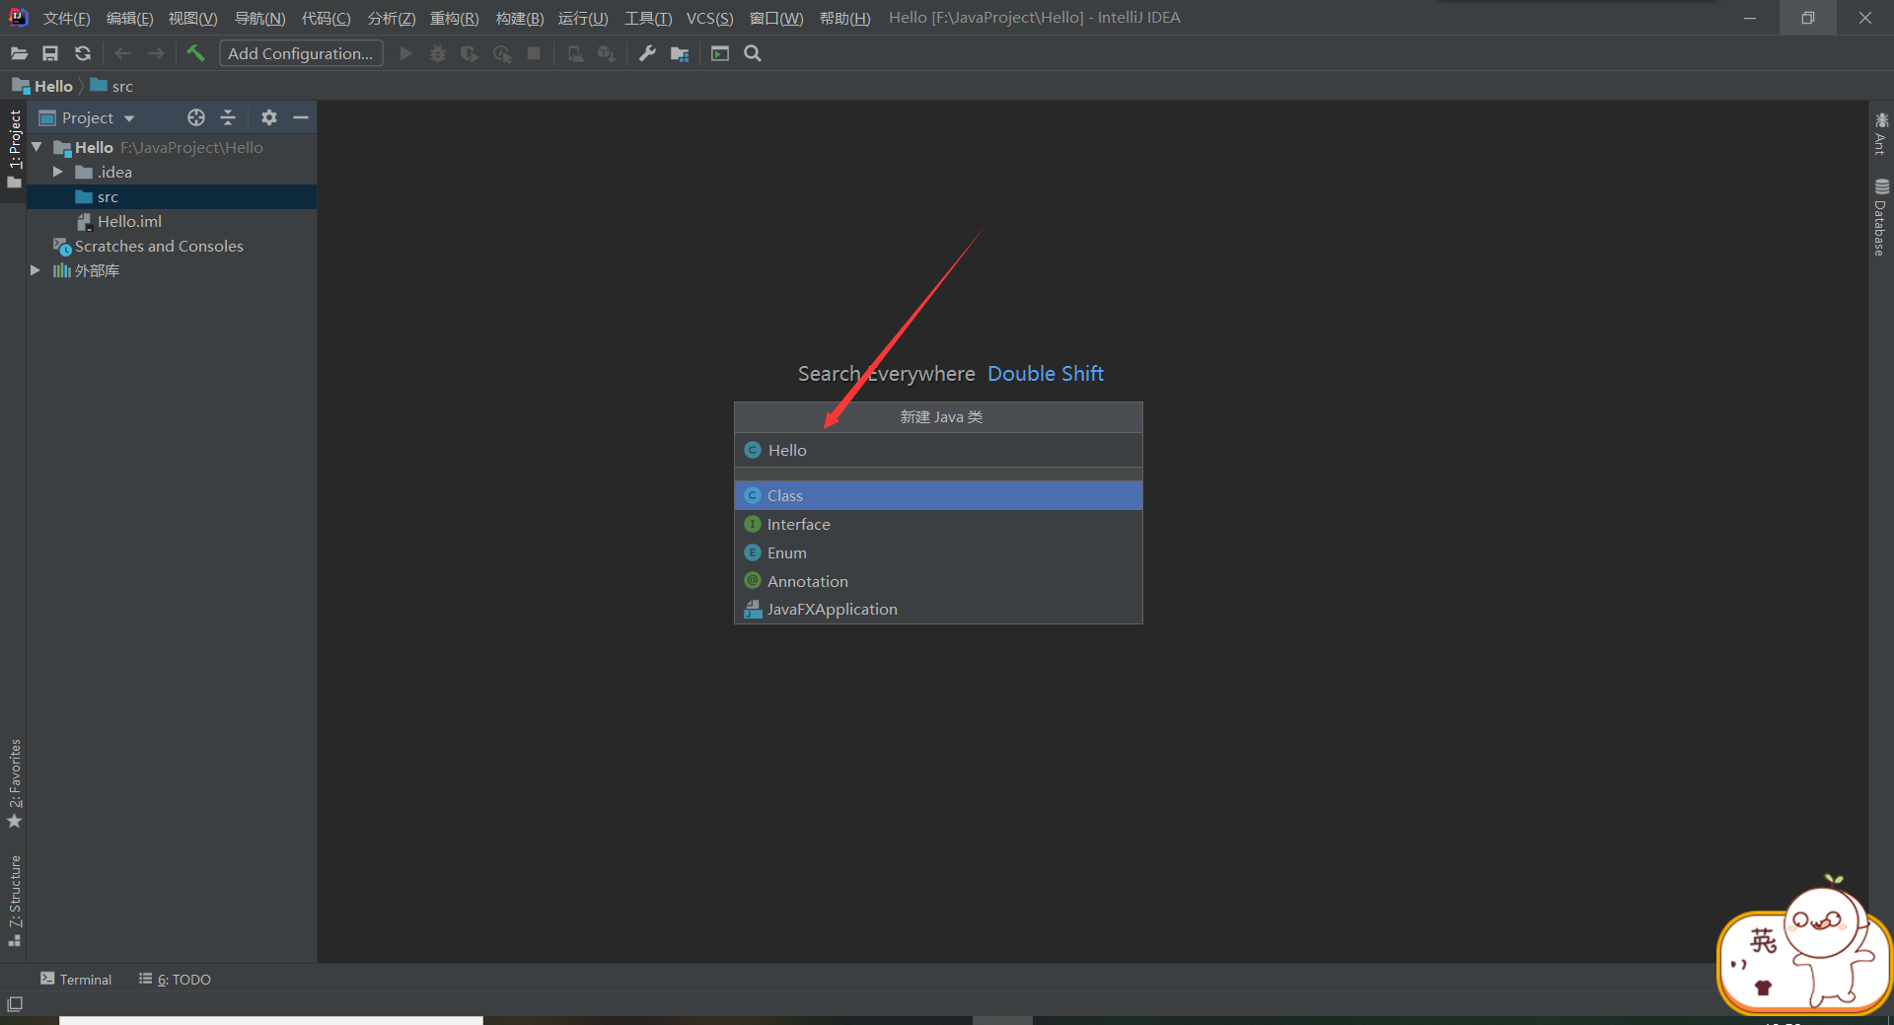Collapse all nodes in the Project panel
1894x1025 pixels.
coord(228,117)
